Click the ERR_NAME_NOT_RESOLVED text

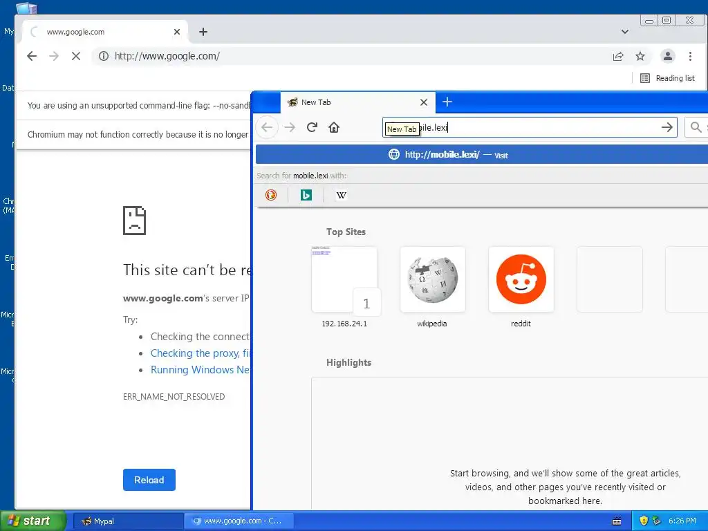(x=174, y=396)
